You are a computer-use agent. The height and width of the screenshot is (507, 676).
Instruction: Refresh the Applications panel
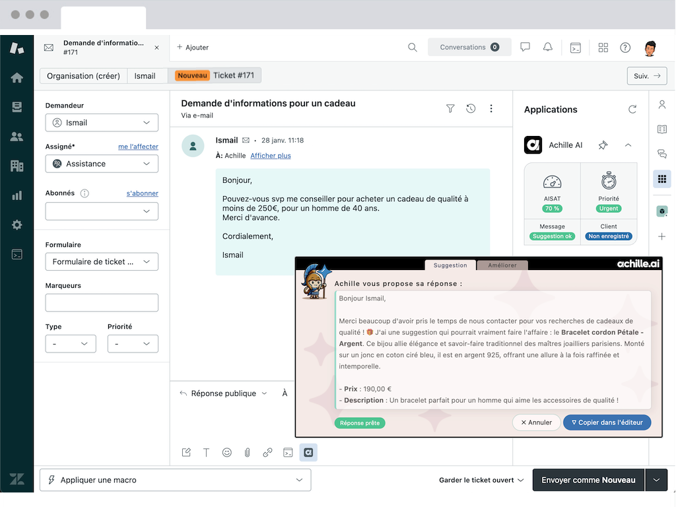click(x=632, y=110)
